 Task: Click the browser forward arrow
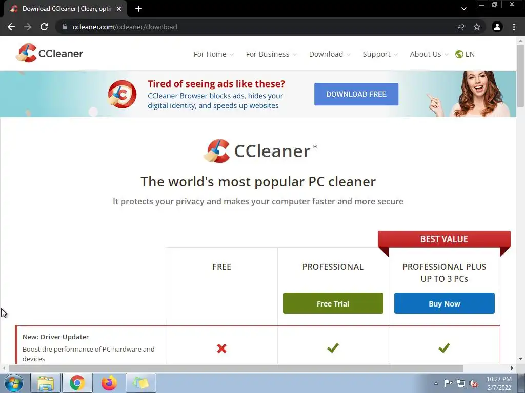28,27
